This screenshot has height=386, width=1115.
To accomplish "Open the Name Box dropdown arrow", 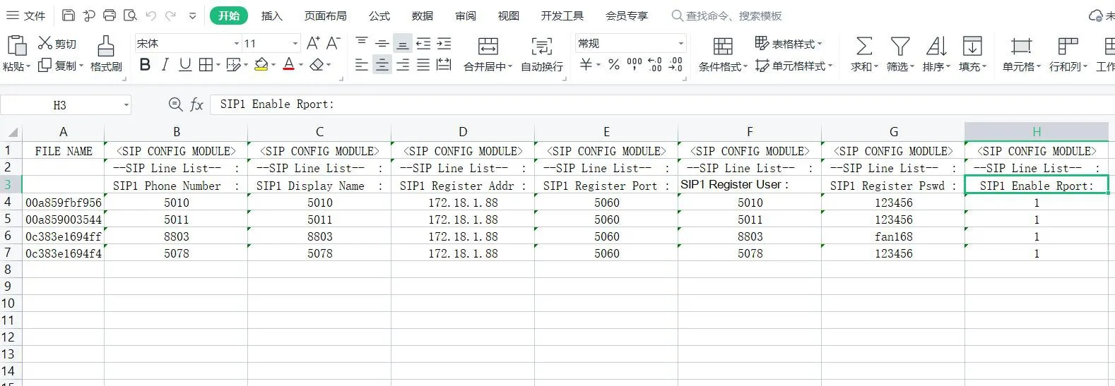I will coord(126,105).
